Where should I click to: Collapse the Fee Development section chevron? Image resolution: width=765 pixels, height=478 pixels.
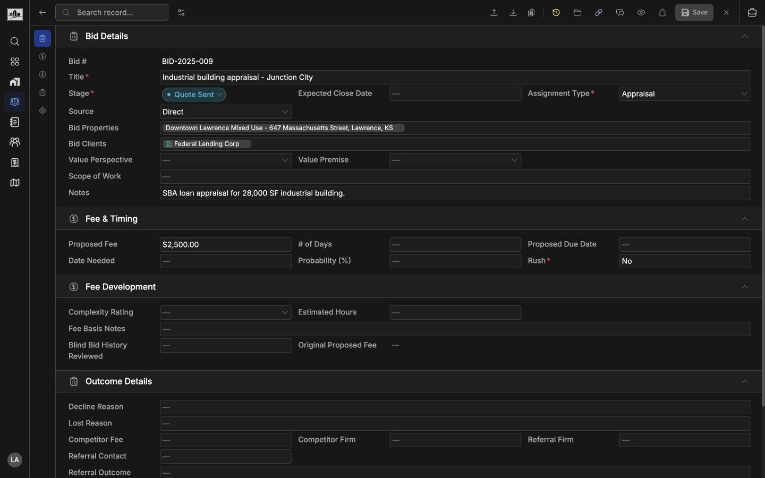(745, 287)
